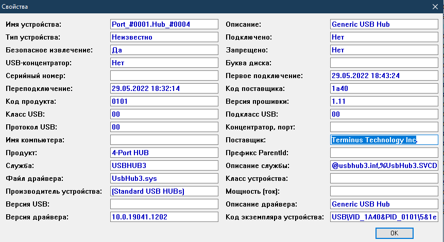Click the Запрещено field showing Нет
The height and width of the screenshot is (242, 444).
coord(384,50)
